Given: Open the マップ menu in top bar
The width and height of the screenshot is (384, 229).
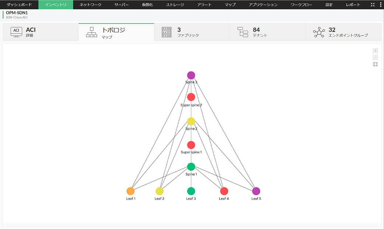Looking at the screenshot, I should pyautogui.click(x=230, y=5).
